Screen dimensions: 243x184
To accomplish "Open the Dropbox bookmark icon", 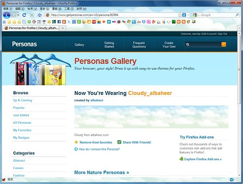I will 144,22.
